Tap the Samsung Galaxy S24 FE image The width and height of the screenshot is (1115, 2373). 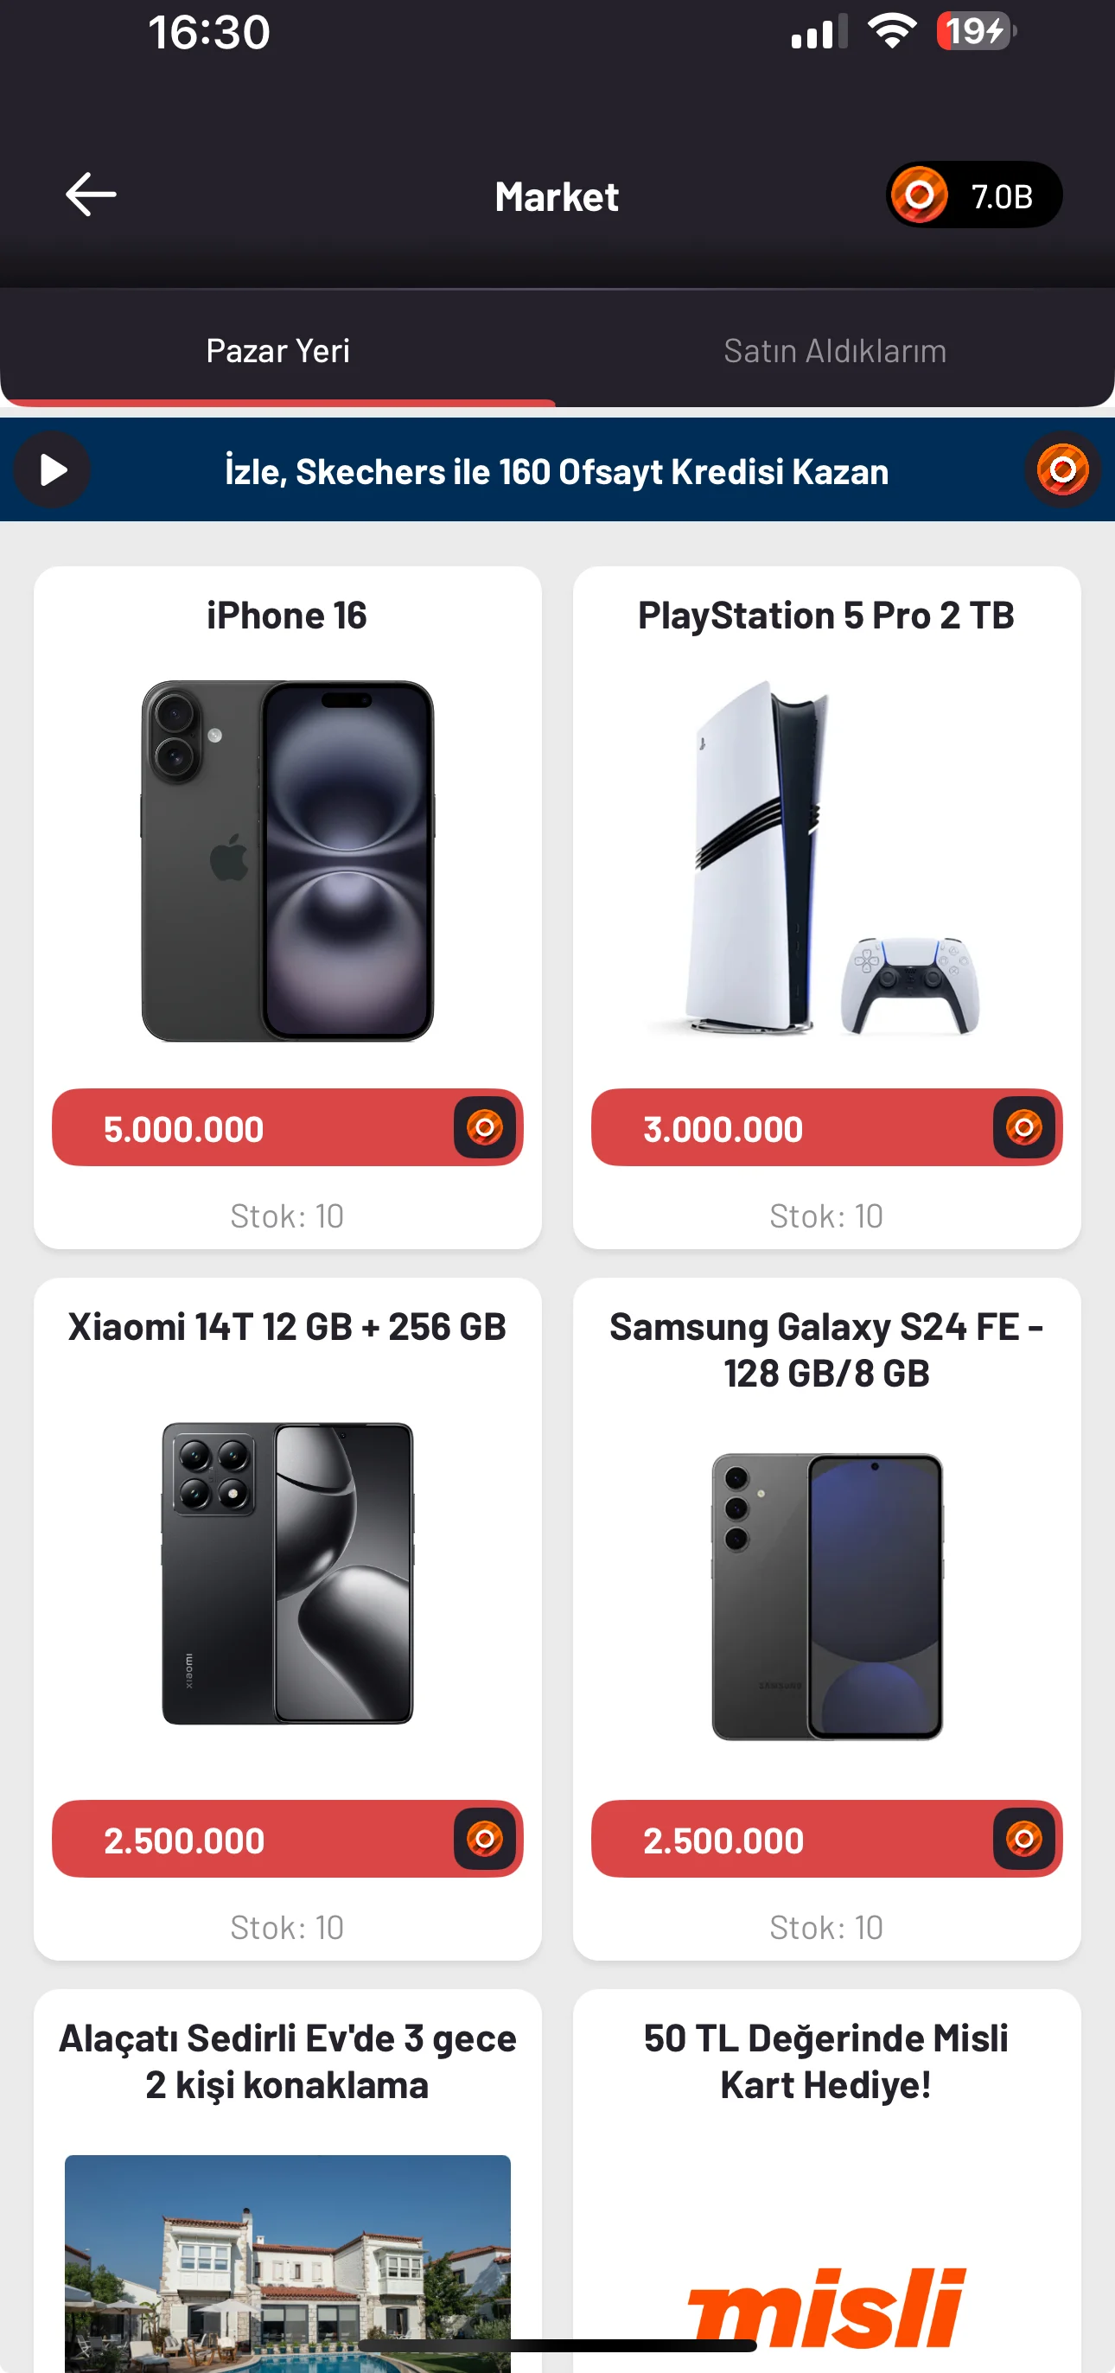826,1596
